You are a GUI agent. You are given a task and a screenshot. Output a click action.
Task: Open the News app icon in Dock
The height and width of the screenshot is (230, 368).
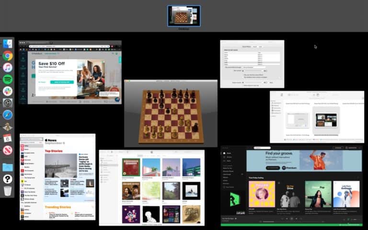pos(8,150)
